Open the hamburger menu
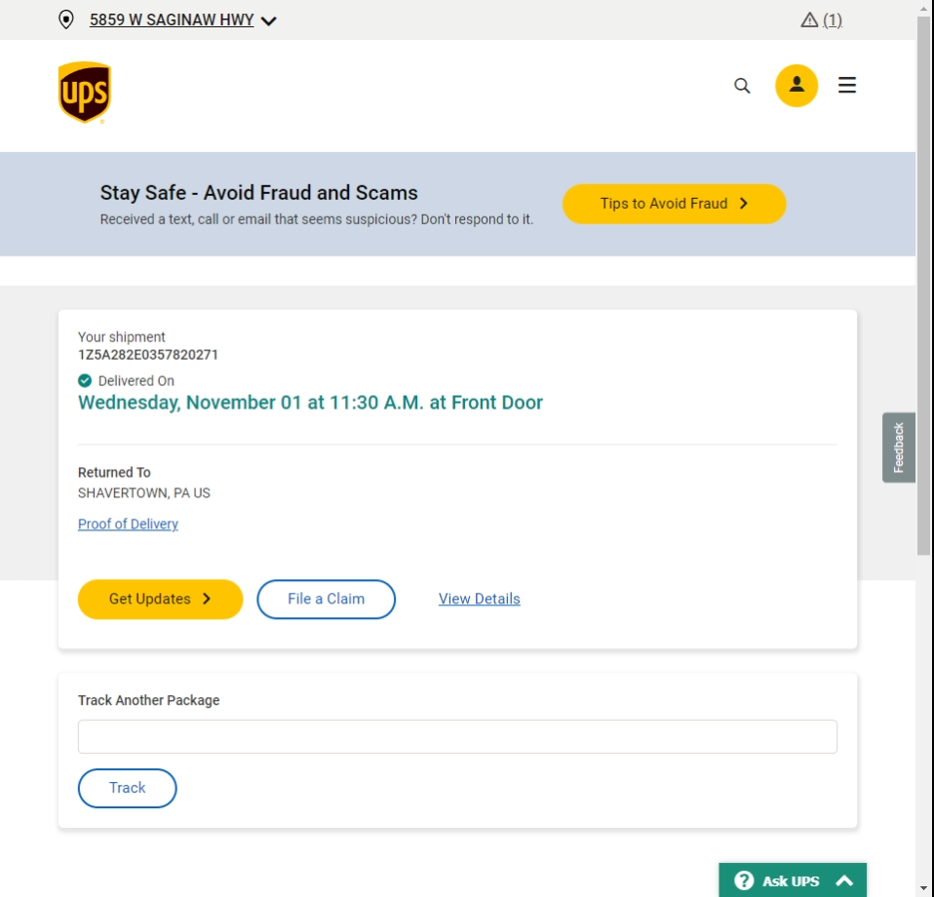The height and width of the screenshot is (897, 934). tap(847, 86)
